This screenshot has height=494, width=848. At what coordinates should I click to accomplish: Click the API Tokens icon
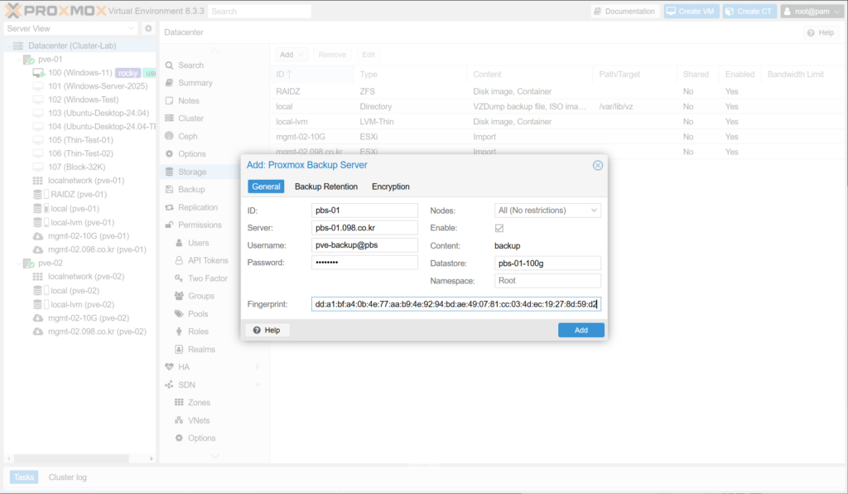coord(179,260)
